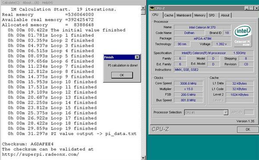The image size is (259, 160).
Task: Switch to the Cache tab
Action: [x=169, y=15]
